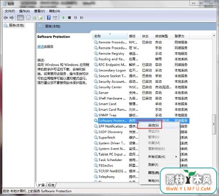Click the gear icon beside Smart Card
The height and width of the screenshot is (196, 219).
96,104
